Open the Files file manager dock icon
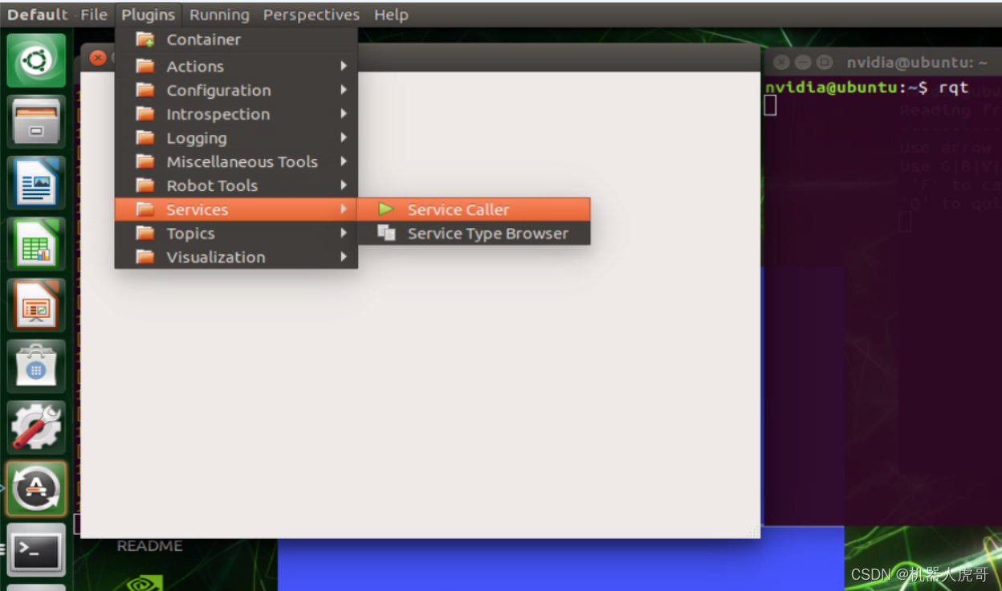Image resolution: width=1002 pixels, height=591 pixels. (35, 121)
